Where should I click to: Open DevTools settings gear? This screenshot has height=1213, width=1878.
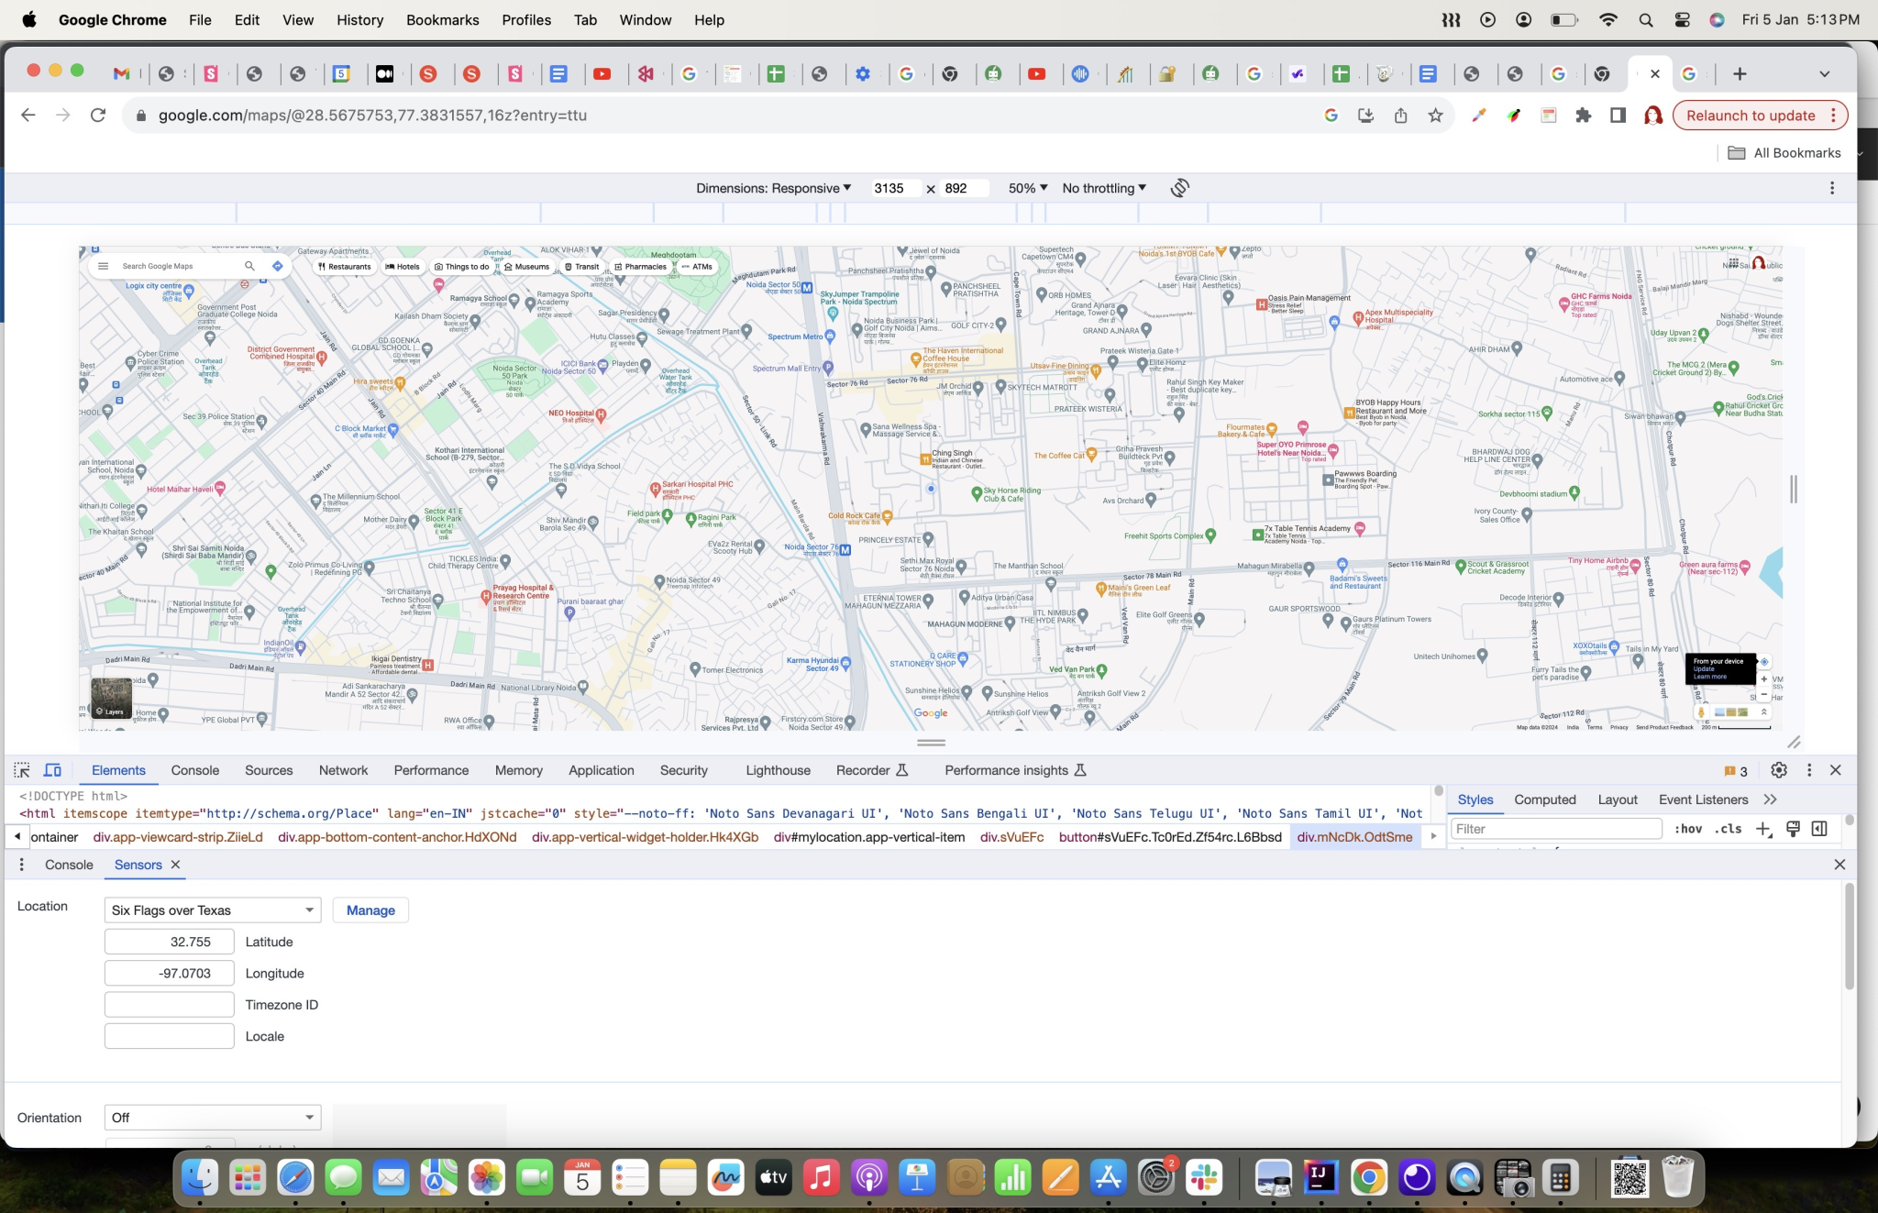click(1778, 770)
